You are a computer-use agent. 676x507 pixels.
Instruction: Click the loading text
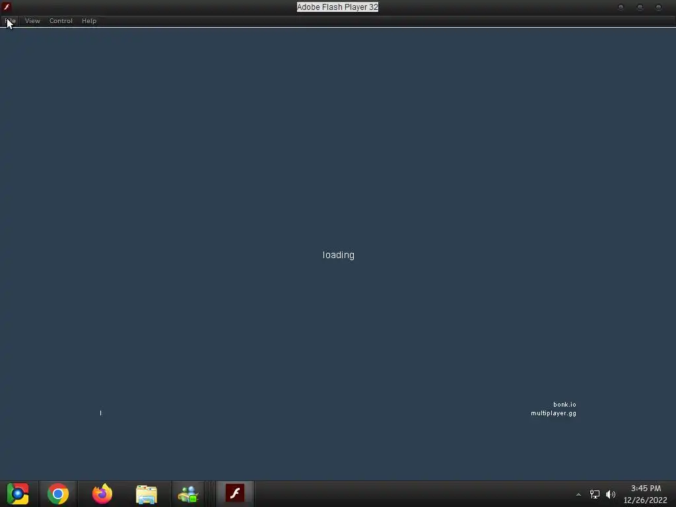(x=339, y=255)
